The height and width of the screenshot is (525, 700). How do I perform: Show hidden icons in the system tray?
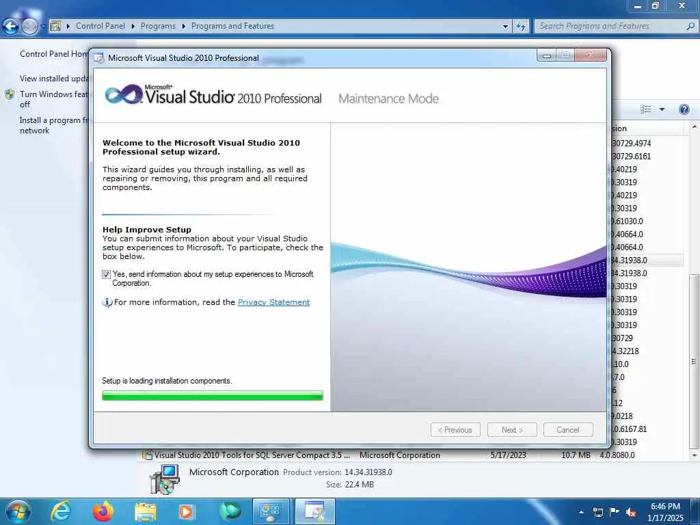581,512
